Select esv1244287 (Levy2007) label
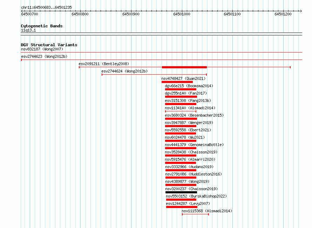This screenshot has width=312, height=228. (x=188, y=203)
